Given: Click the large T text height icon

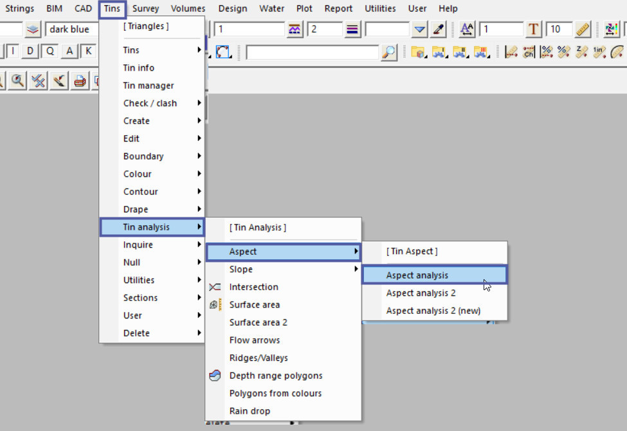Looking at the screenshot, I should point(533,29).
